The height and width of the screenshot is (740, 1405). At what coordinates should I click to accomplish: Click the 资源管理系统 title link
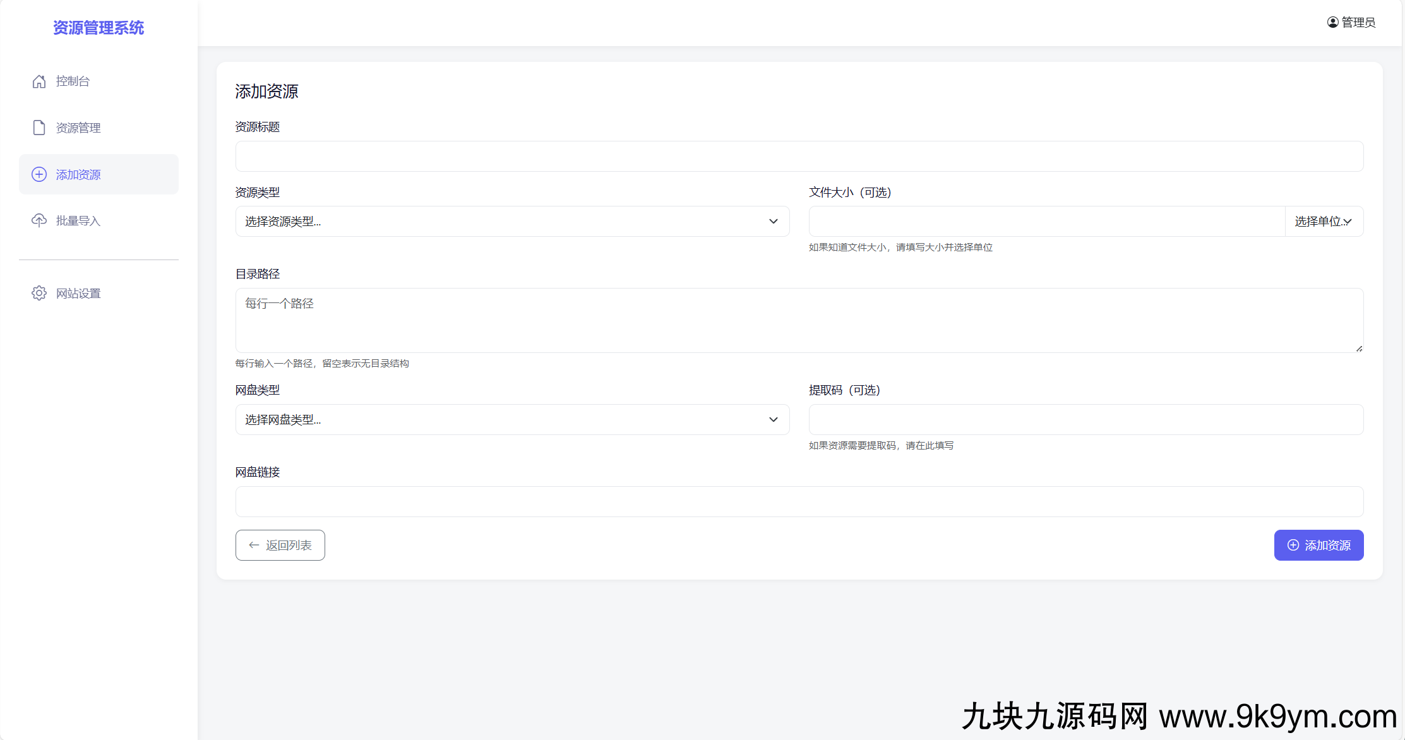[99, 28]
